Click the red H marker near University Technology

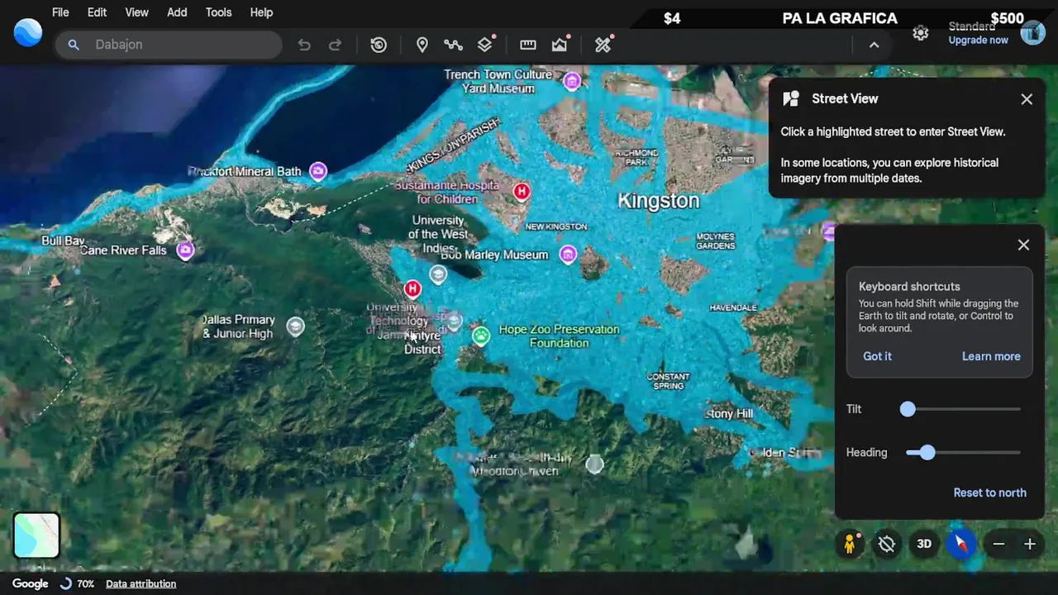pyautogui.click(x=412, y=288)
